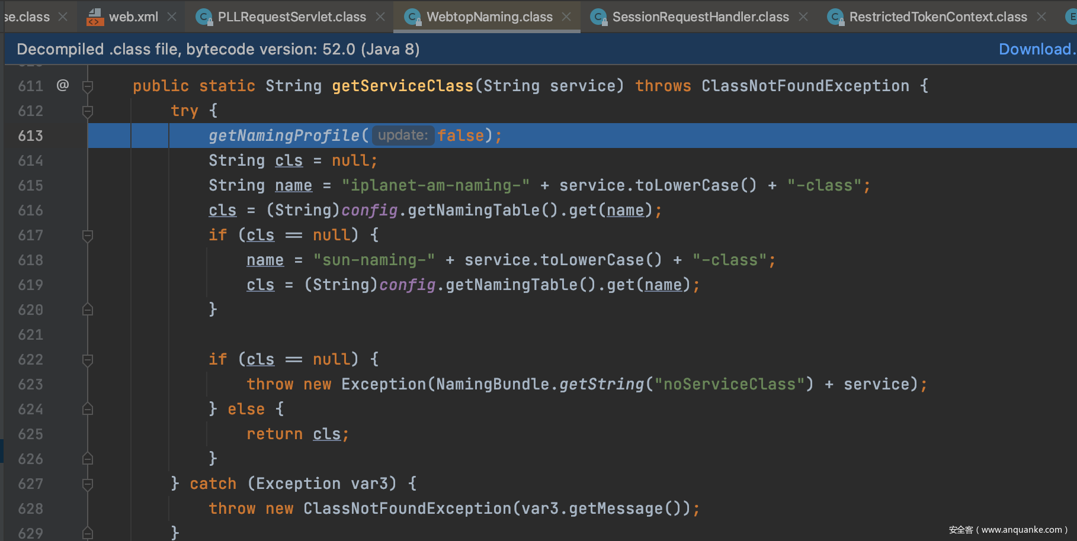Collapse the getServiceClass method at line 611
Image resolution: width=1077 pixels, height=541 pixels.
point(88,86)
